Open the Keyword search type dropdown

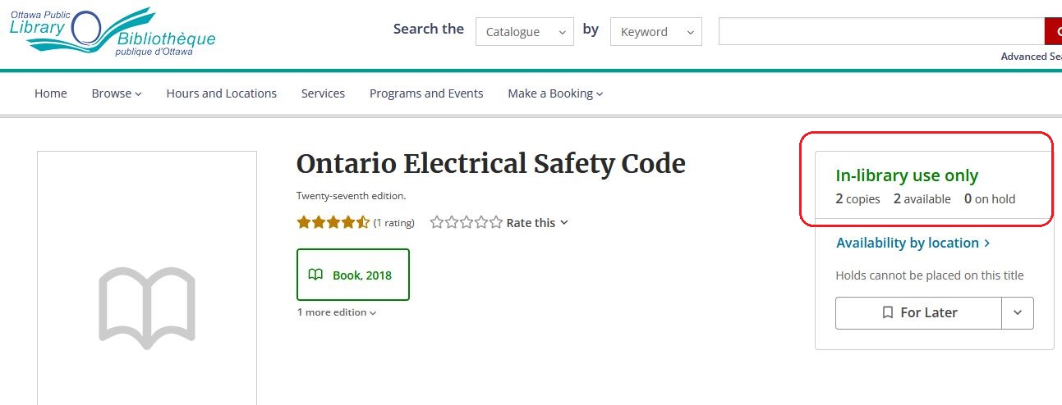[x=656, y=31]
